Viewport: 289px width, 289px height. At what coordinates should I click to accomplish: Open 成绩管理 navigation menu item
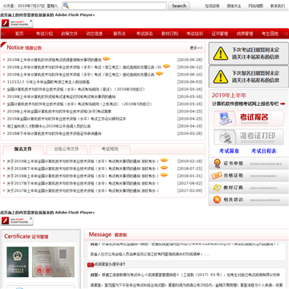(245, 34)
